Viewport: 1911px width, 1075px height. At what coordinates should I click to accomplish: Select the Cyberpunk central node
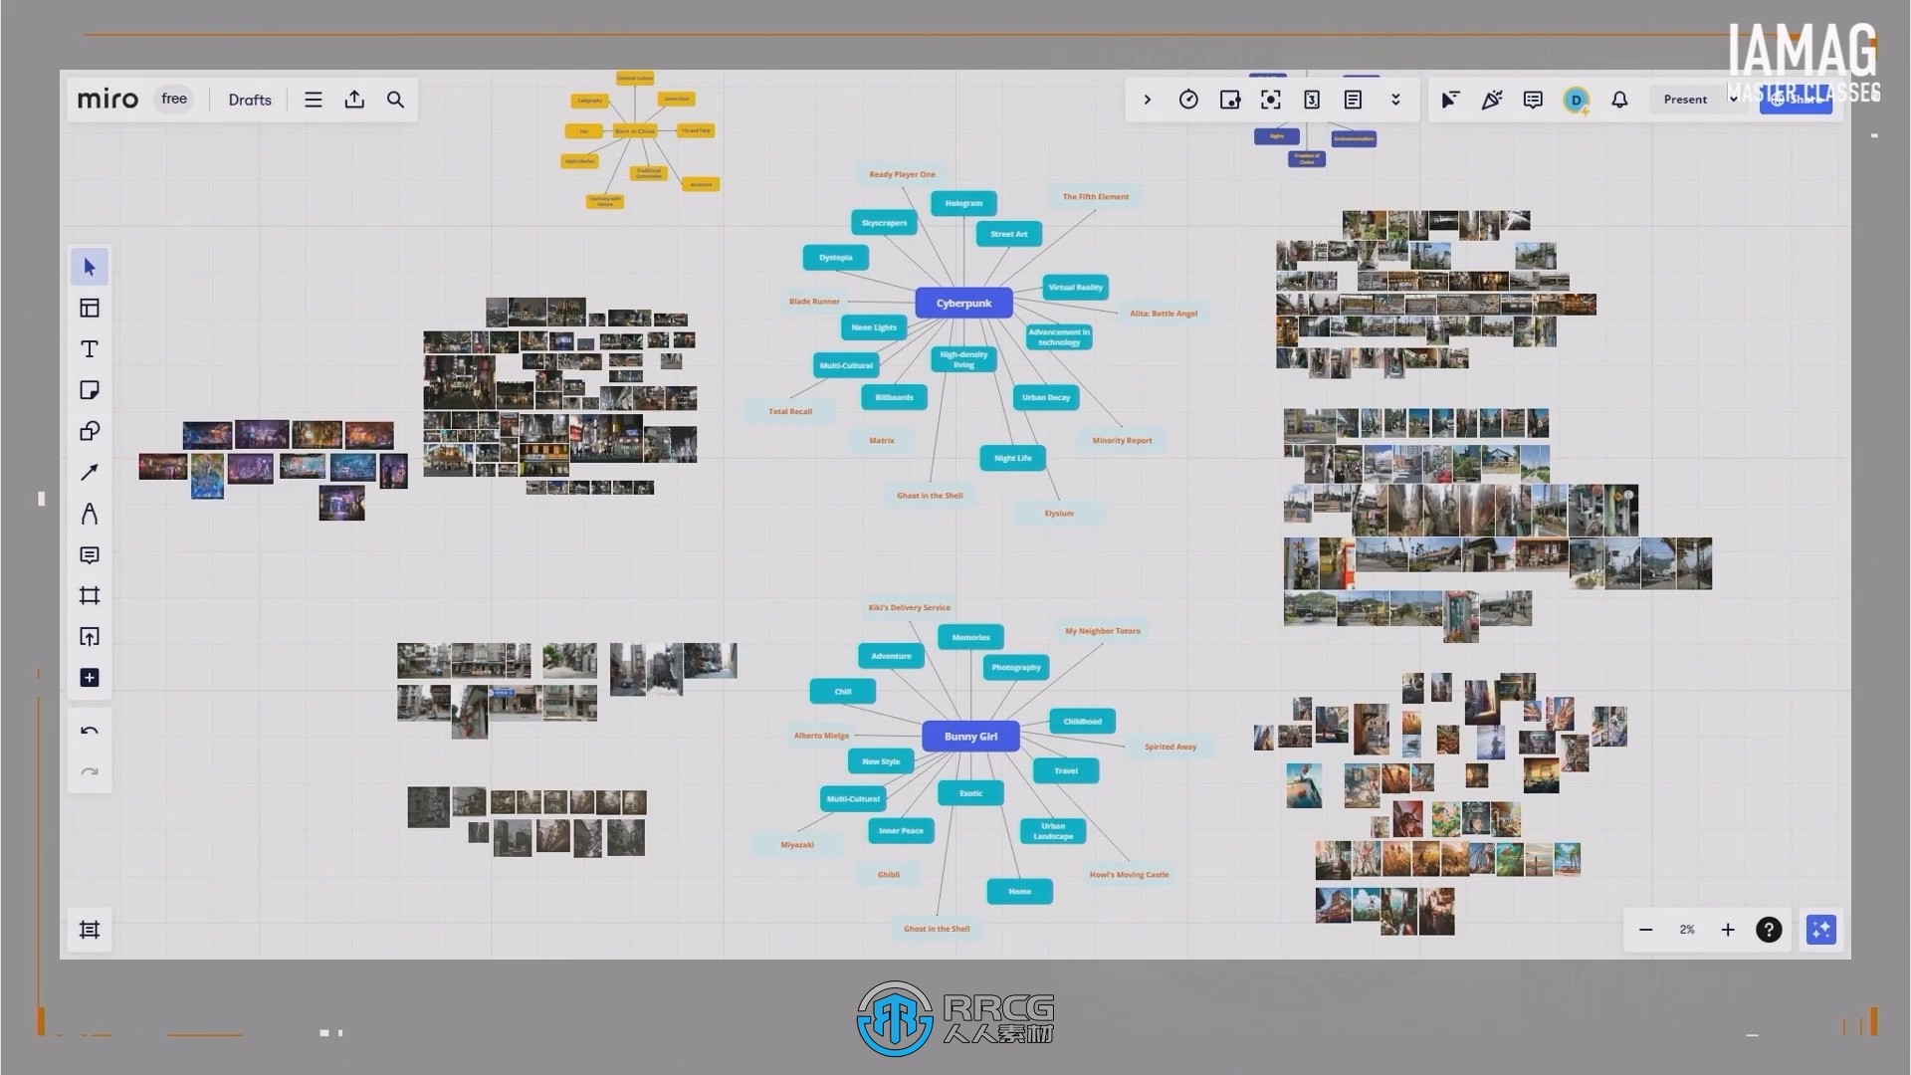tap(963, 303)
